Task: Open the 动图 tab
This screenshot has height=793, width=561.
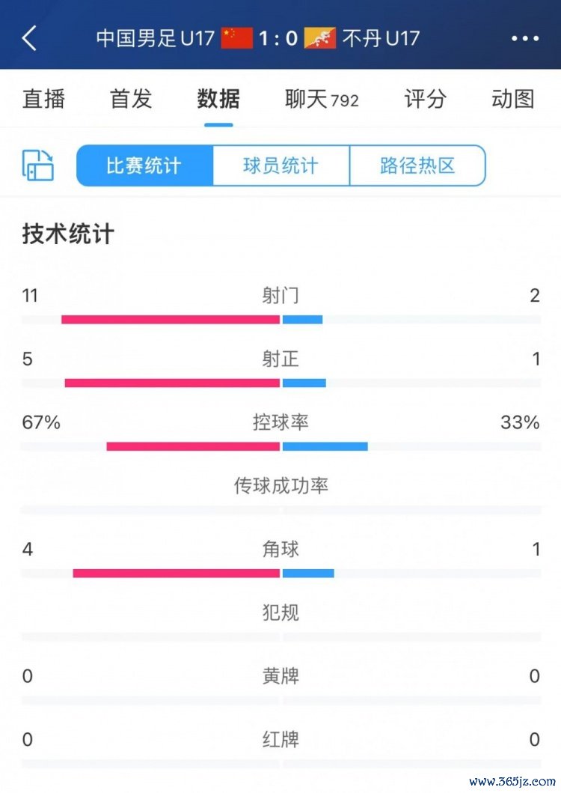Action: tap(513, 99)
